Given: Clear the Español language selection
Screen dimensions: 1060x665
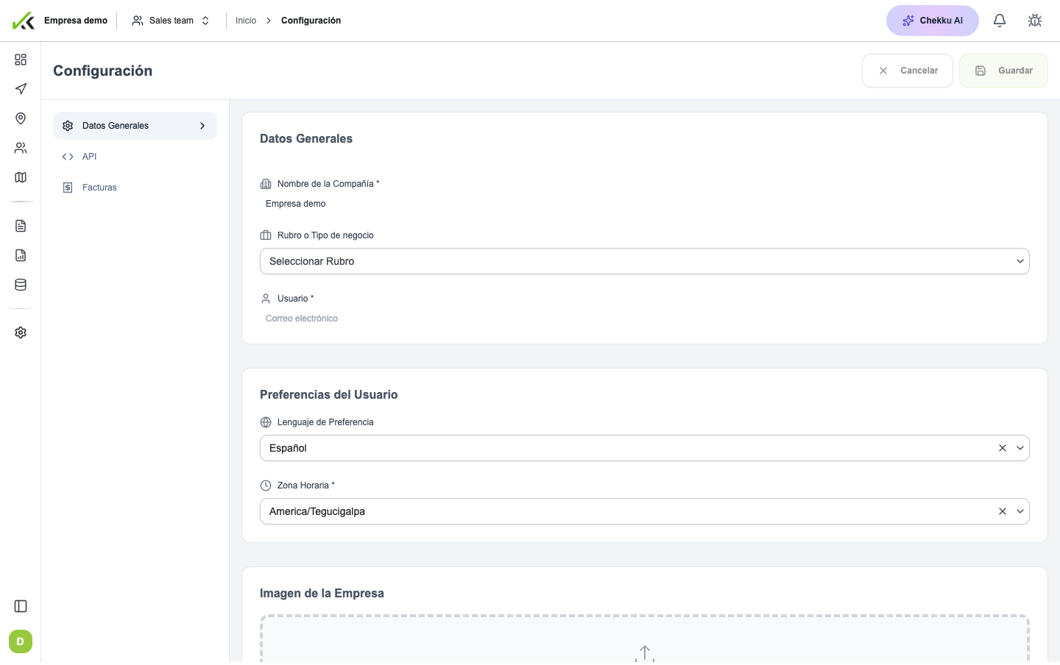Looking at the screenshot, I should [1003, 448].
